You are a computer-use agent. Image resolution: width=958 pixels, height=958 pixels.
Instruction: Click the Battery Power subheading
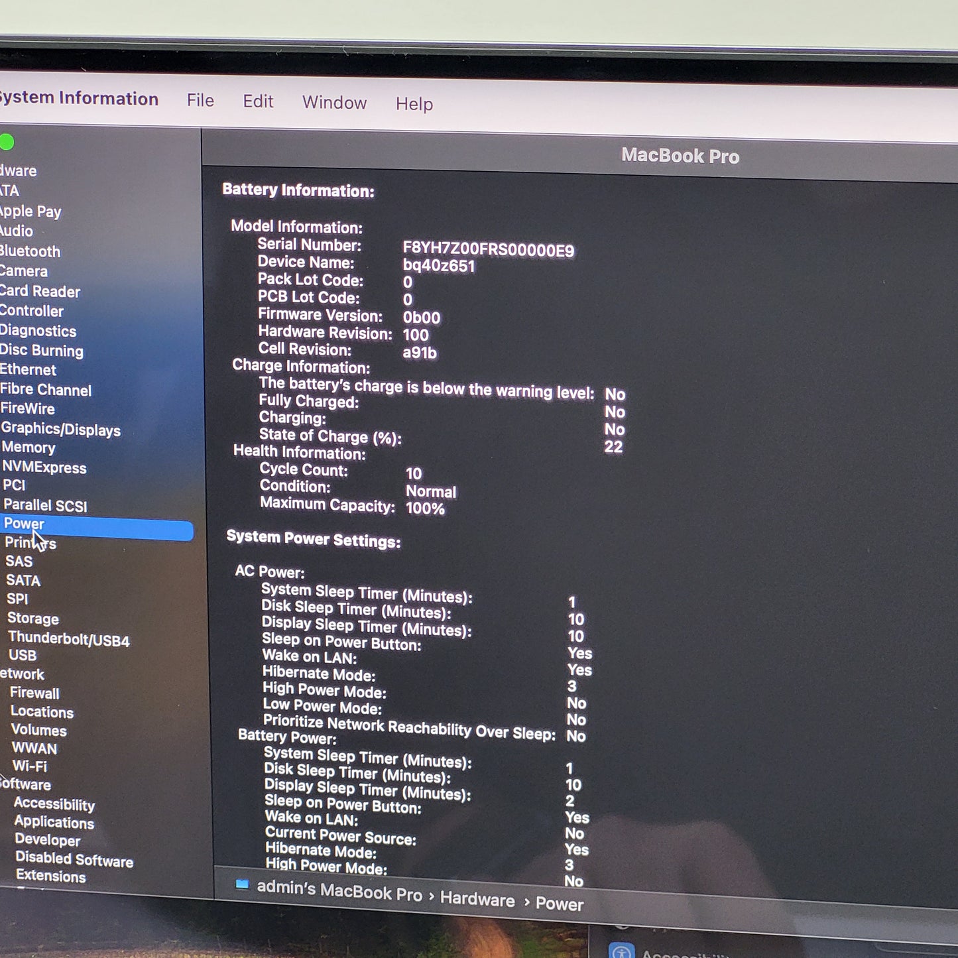click(x=287, y=737)
